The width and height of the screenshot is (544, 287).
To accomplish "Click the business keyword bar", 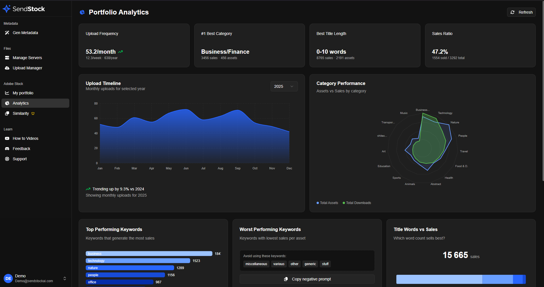I will [x=149, y=253].
